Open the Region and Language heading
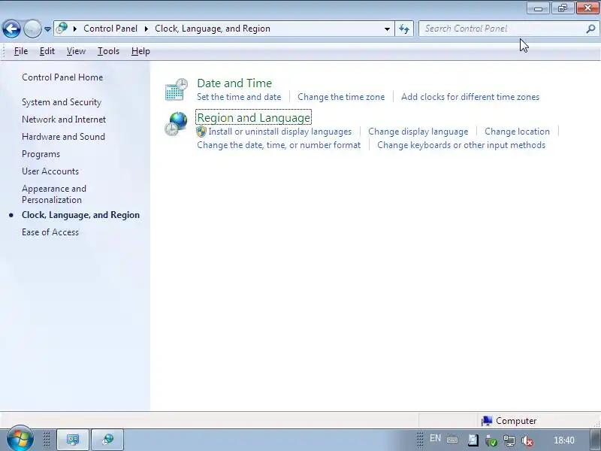The height and width of the screenshot is (451, 601). pos(253,118)
